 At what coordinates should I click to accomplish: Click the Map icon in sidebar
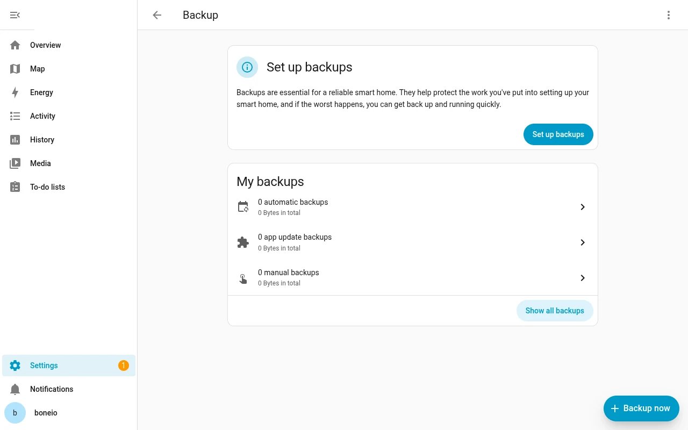[15, 69]
